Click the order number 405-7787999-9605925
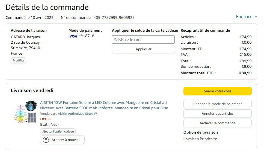This screenshot has height=153, width=264. (x=114, y=18)
